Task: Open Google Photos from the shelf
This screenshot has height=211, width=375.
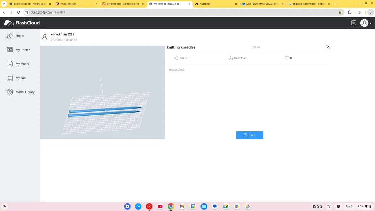Action: 247,206
